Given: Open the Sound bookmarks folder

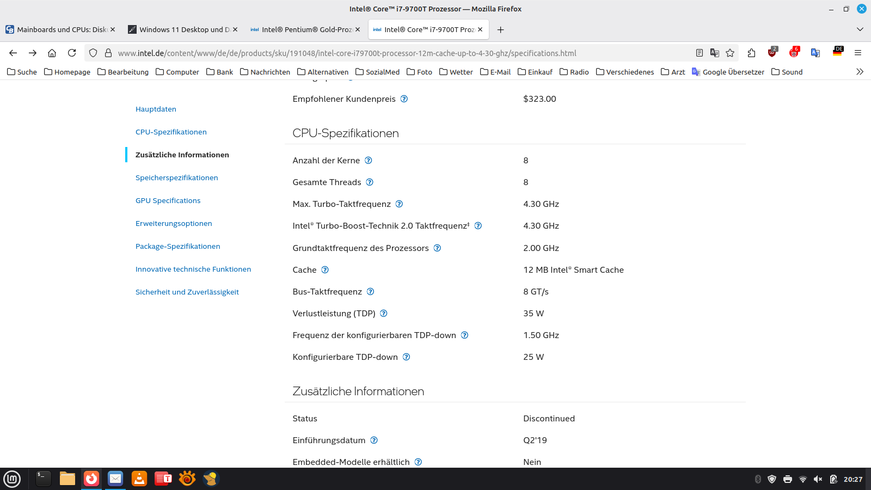Looking at the screenshot, I should click(787, 72).
